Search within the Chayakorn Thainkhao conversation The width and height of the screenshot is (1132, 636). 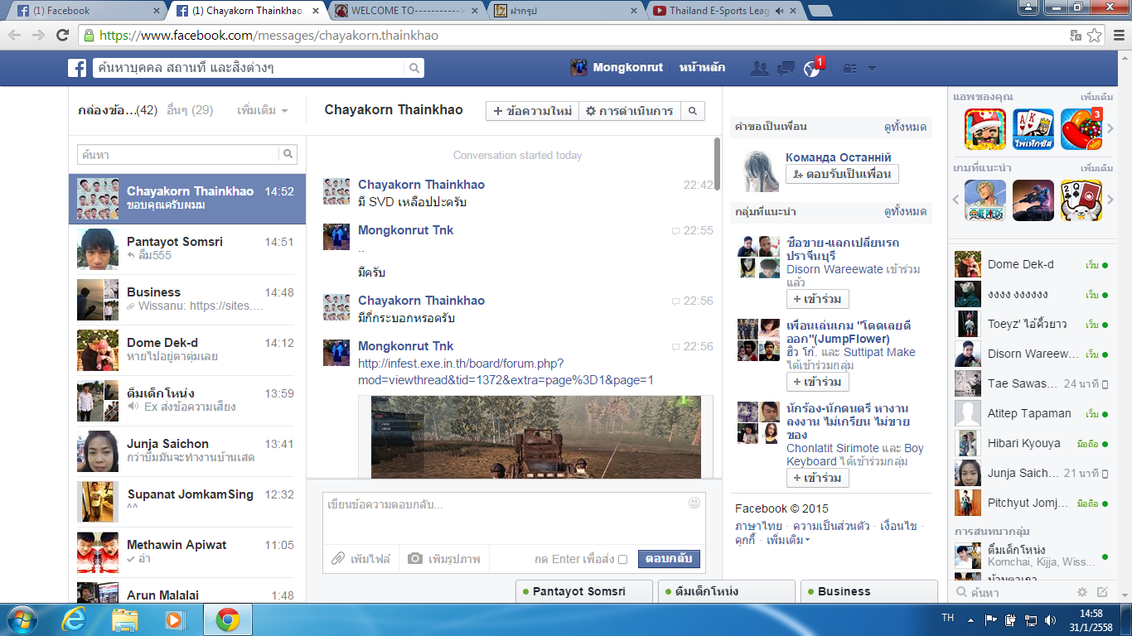694,111
